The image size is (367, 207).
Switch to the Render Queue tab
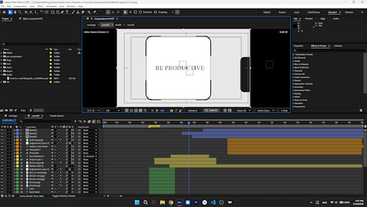(57, 116)
